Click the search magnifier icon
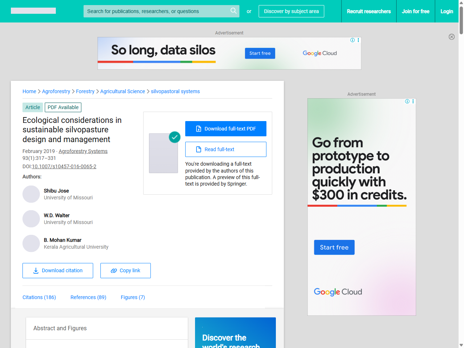The image size is (464, 348). [x=233, y=11]
